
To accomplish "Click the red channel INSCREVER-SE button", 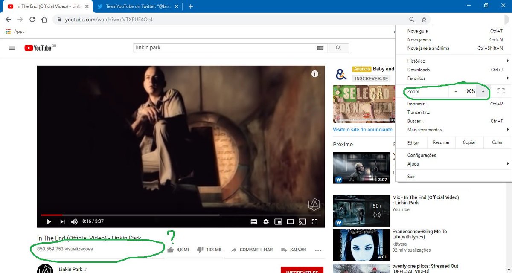I will tap(302, 270).
